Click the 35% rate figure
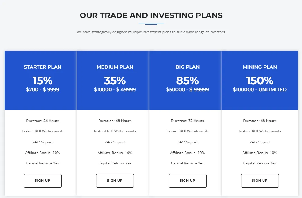Image resolution: width=302 pixels, height=198 pixels. coord(115,81)
